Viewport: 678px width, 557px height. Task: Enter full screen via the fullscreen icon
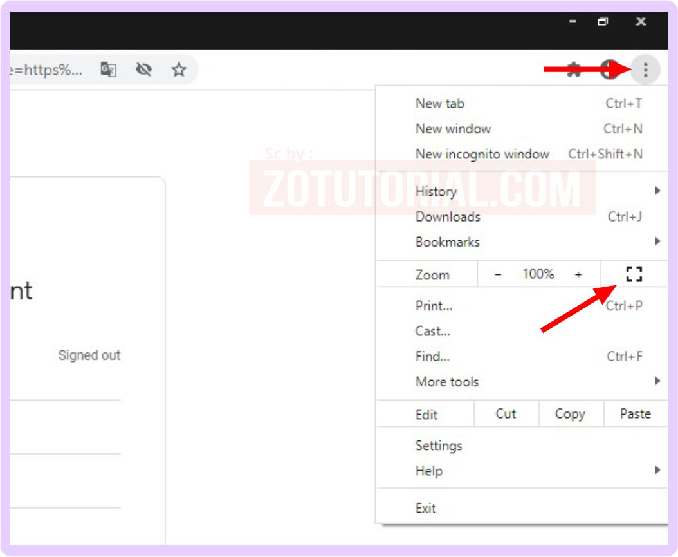click(634, 274)
